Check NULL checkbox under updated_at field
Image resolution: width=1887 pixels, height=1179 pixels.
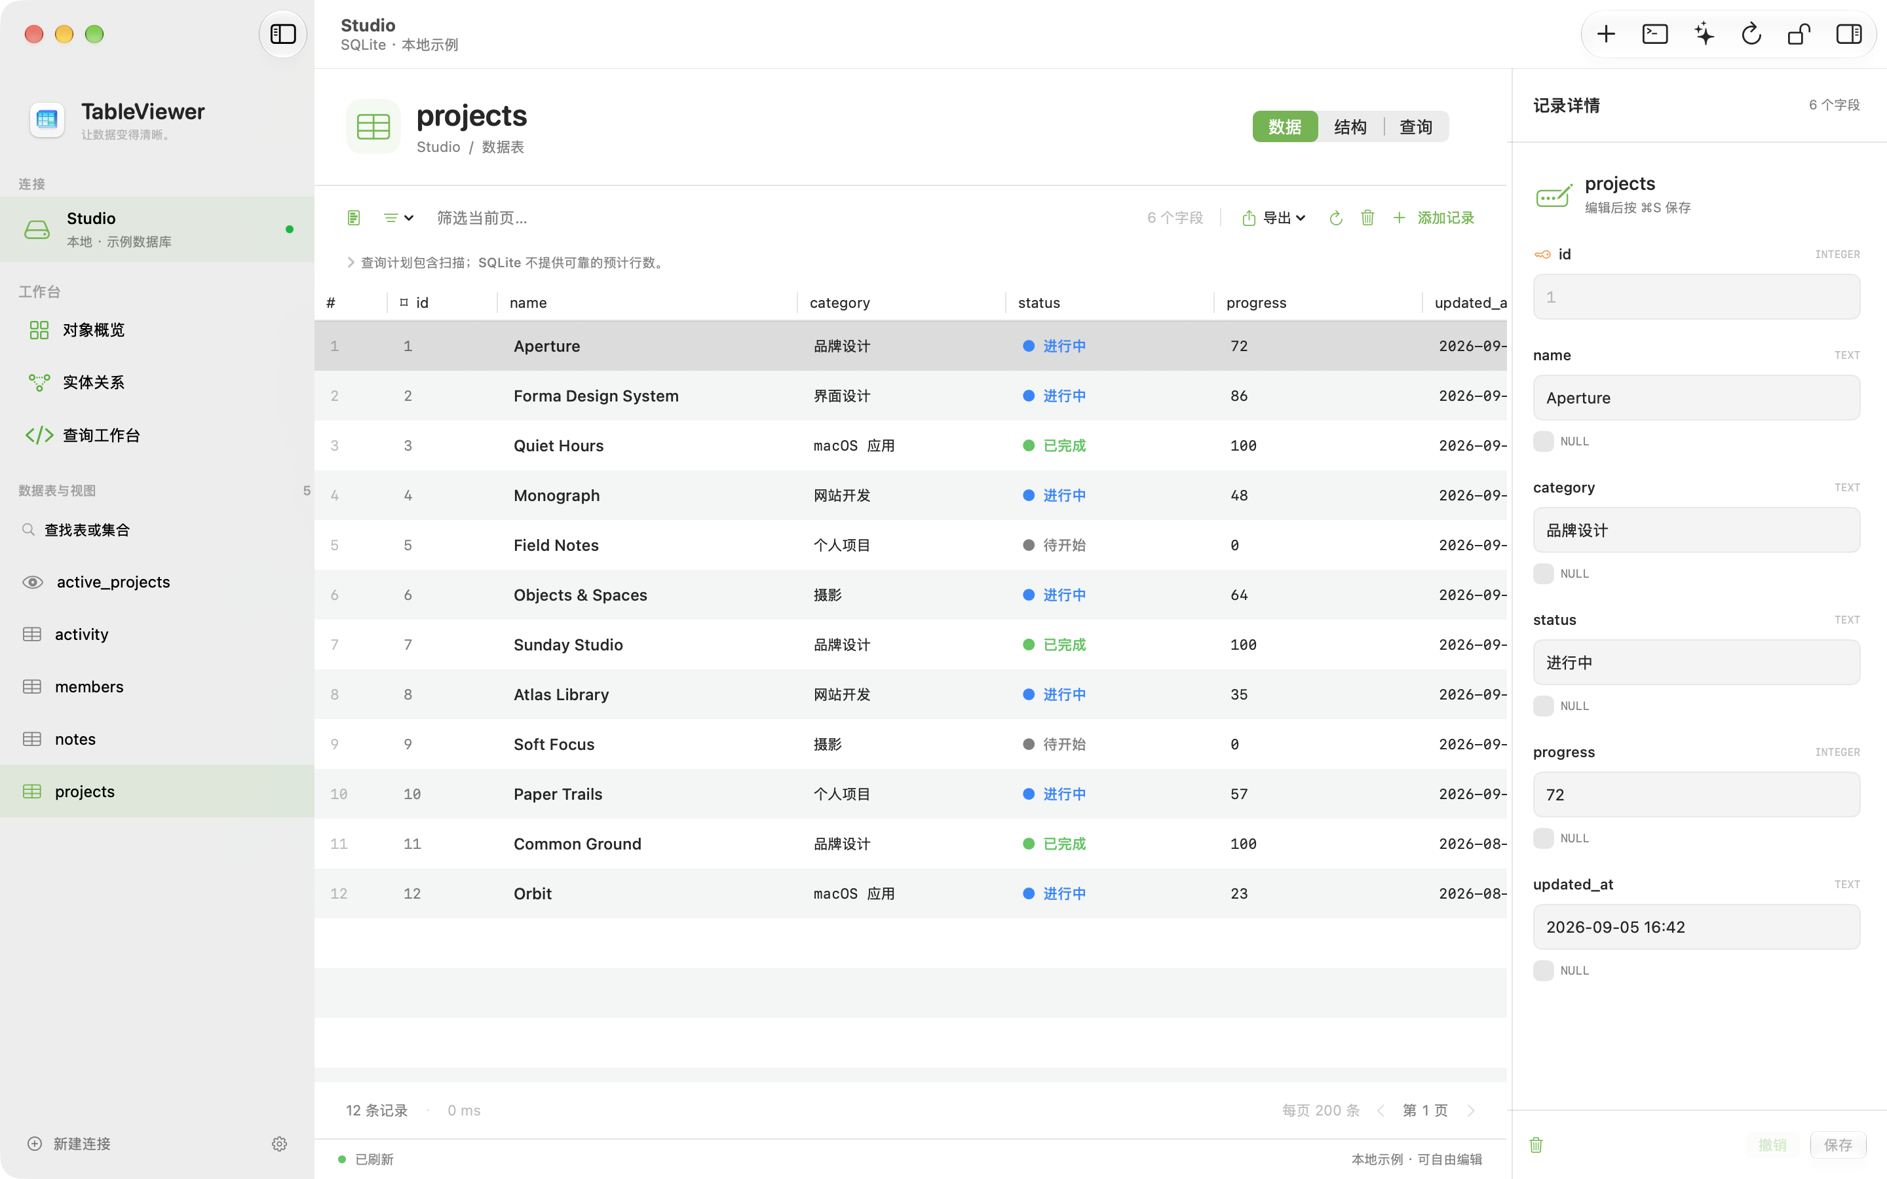point(1543,970)
